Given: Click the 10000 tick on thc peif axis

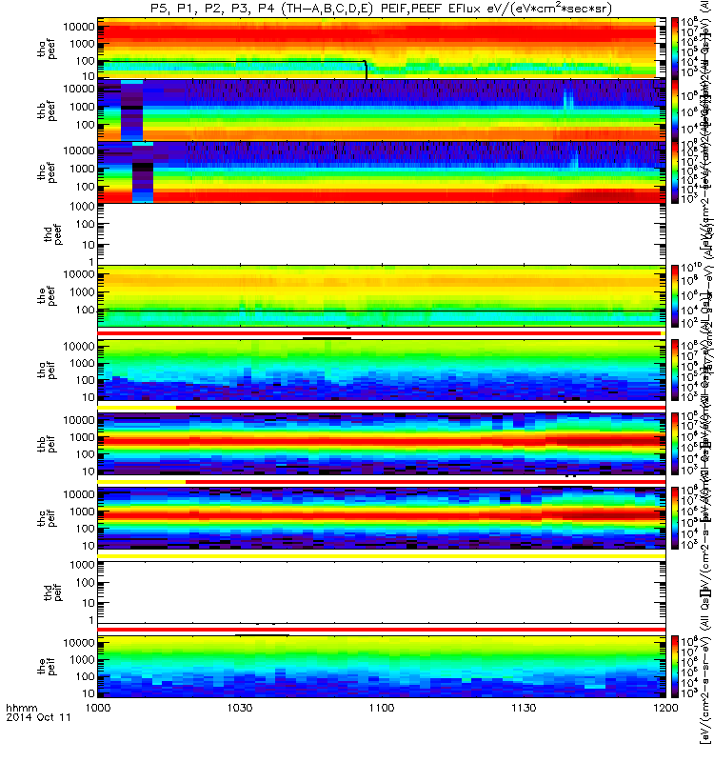Looking at the screenshot, I should [x=79, y=494].
